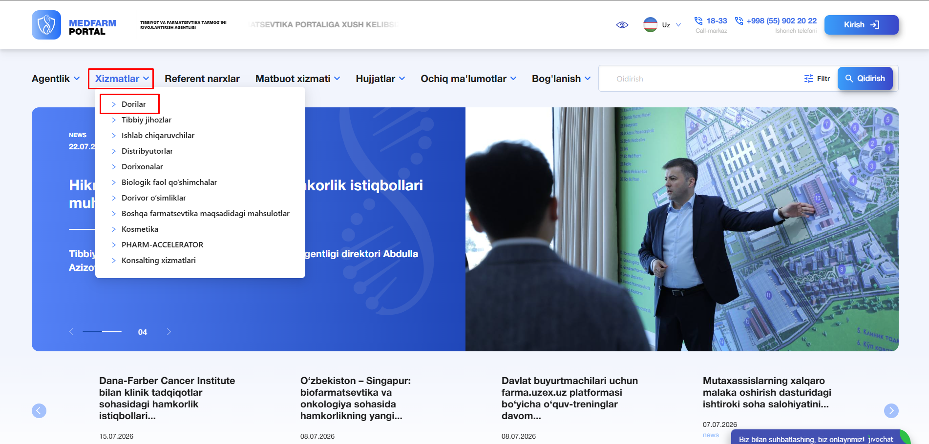
Task: Toggle the accessibility eye icon
Action: point(622,25)
